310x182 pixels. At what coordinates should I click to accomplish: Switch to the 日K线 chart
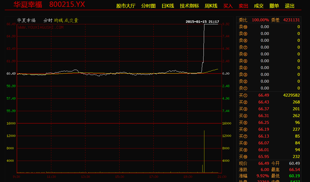pos(168,6)
